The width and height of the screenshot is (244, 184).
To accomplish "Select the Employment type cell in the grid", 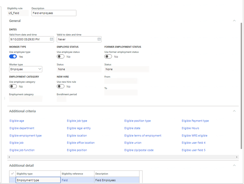I will (38, 180).
